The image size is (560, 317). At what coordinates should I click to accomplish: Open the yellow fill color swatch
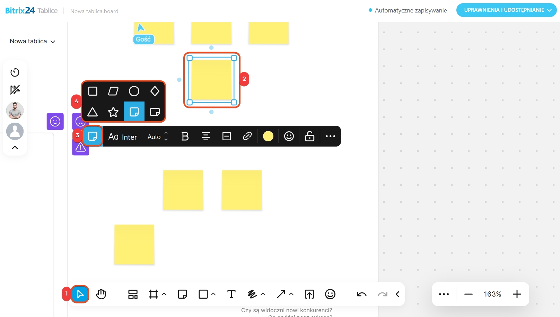[x=268, y=136]
